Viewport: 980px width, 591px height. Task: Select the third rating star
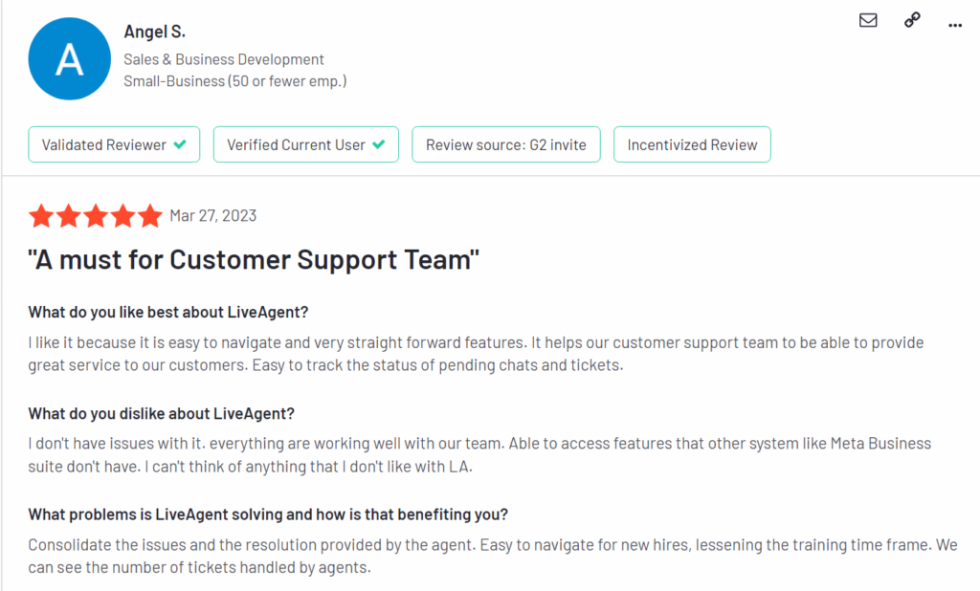(96, 216)
